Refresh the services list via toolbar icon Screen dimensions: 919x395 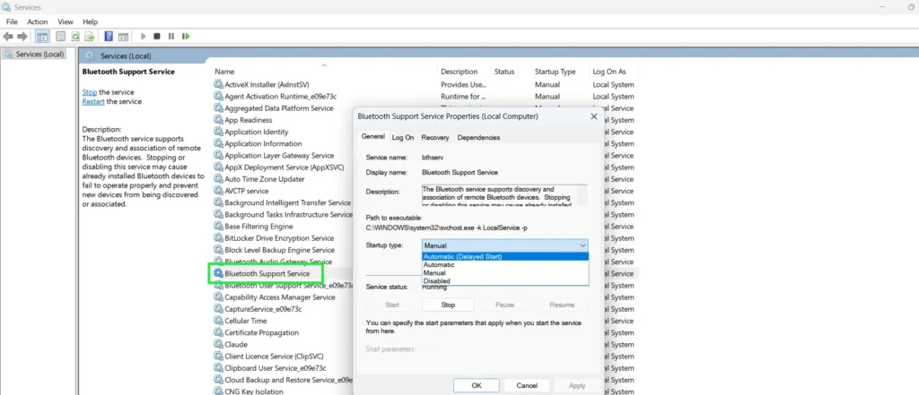click(75, 37)
